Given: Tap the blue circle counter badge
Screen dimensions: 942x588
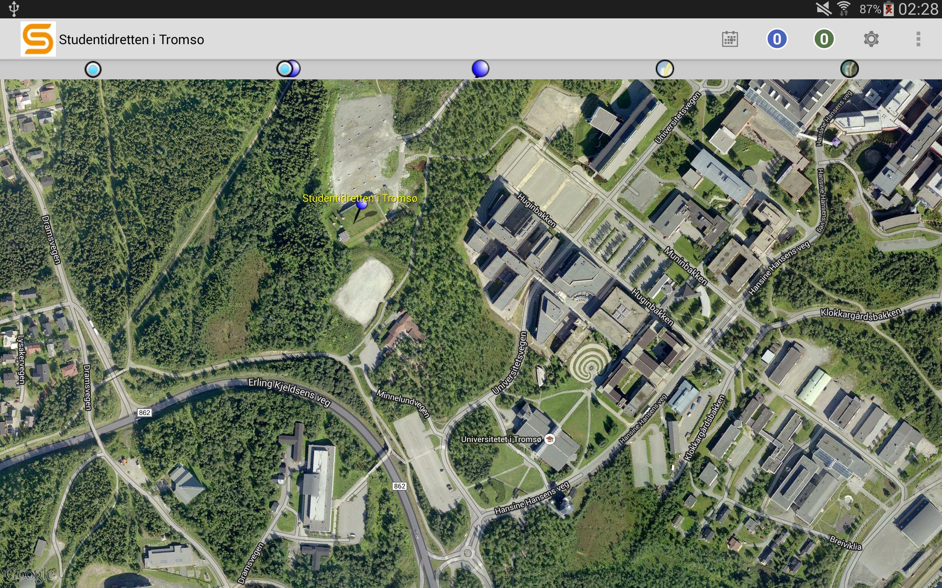Looking at the screenshot, I should click(777, 39).
